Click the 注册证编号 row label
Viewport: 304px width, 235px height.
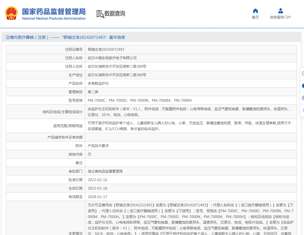click(x=74, y=50)
